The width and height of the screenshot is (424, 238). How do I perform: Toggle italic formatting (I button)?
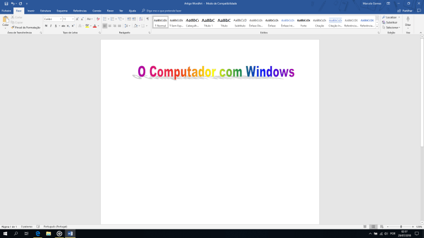coord(51,26)
